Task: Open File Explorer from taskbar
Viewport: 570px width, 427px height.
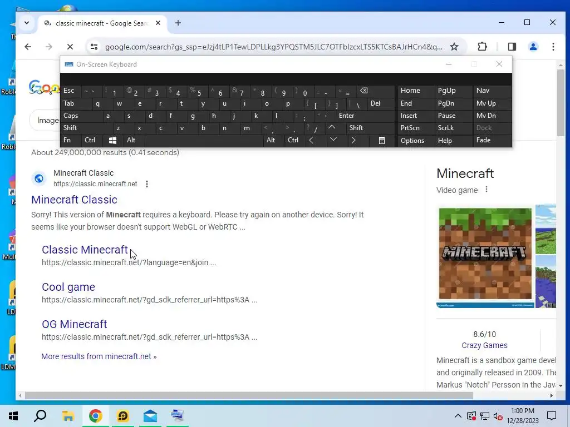Action: (68, 416)
